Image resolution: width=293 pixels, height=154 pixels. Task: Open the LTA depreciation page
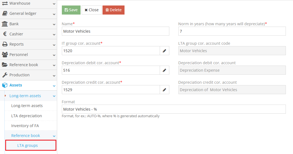pyautogui.click(x=27, y=116)
